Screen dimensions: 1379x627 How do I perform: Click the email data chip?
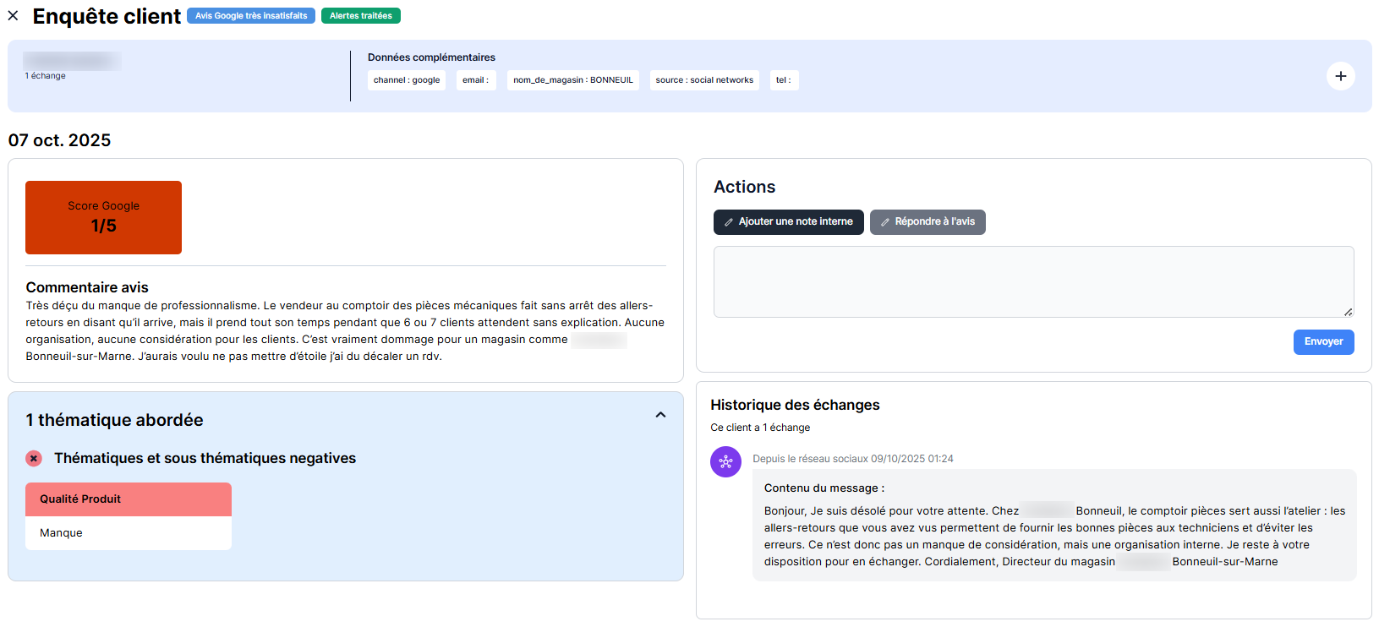[x=475, y=80]
